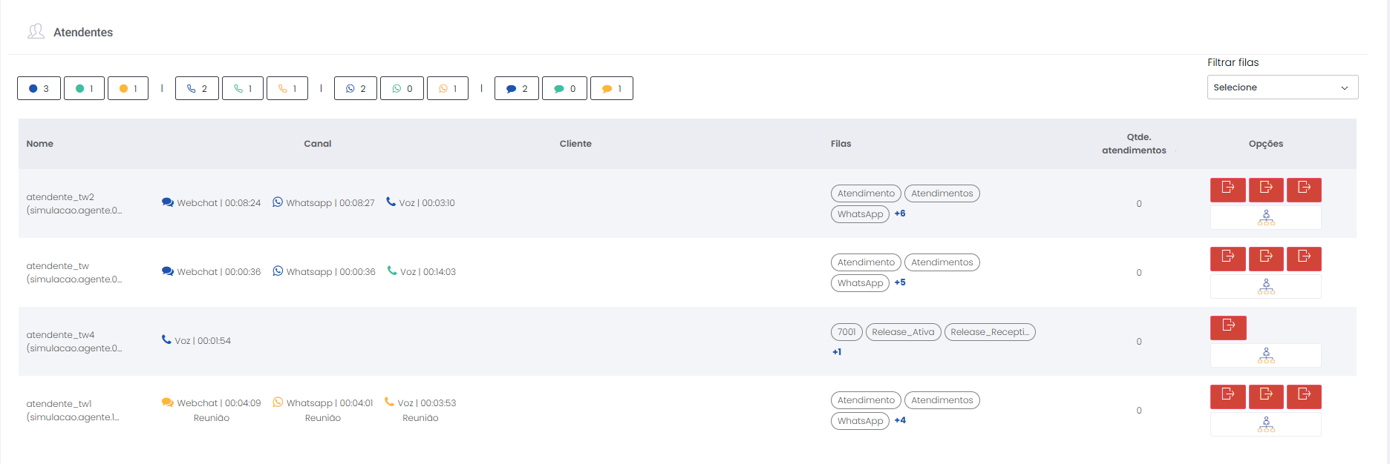Toggle the green circle status filter
The image size is (1390, 464).
click(84, 88)
